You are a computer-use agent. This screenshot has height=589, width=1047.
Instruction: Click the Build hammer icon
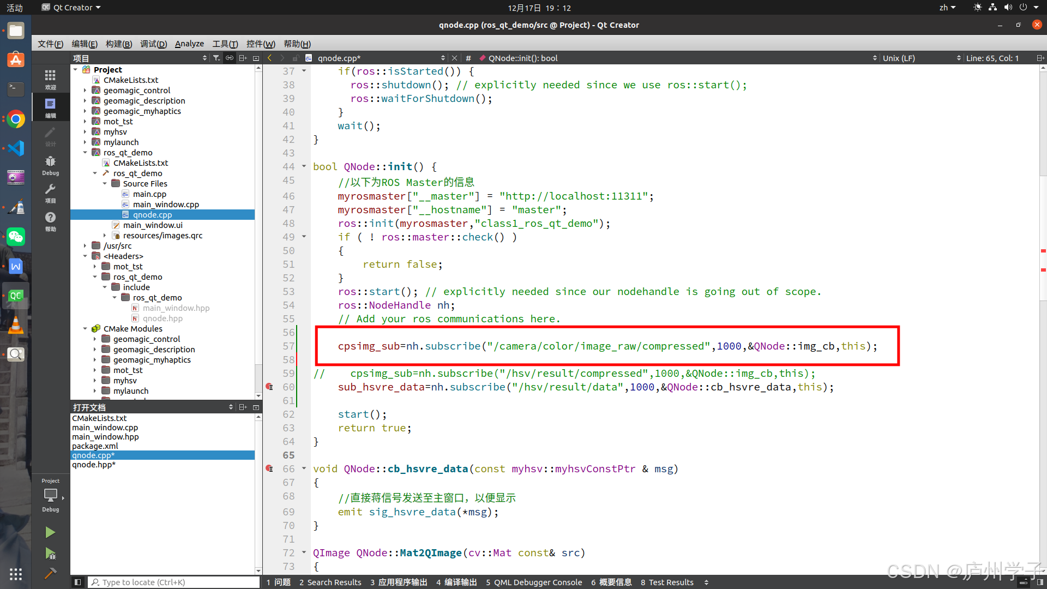(50, 573)
